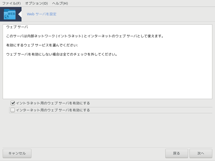215x161 pixels.
Task: Click the text about unchecking all boxes to disable
Action: (62, 54)
